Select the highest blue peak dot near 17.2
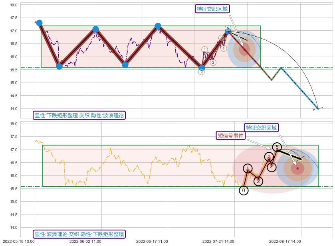Screen dimensions: 335x246 (158, 26)
